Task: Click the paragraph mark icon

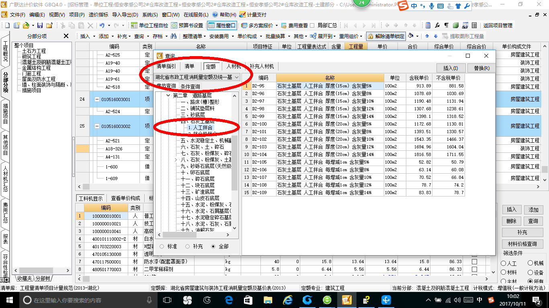Action: 447,25
